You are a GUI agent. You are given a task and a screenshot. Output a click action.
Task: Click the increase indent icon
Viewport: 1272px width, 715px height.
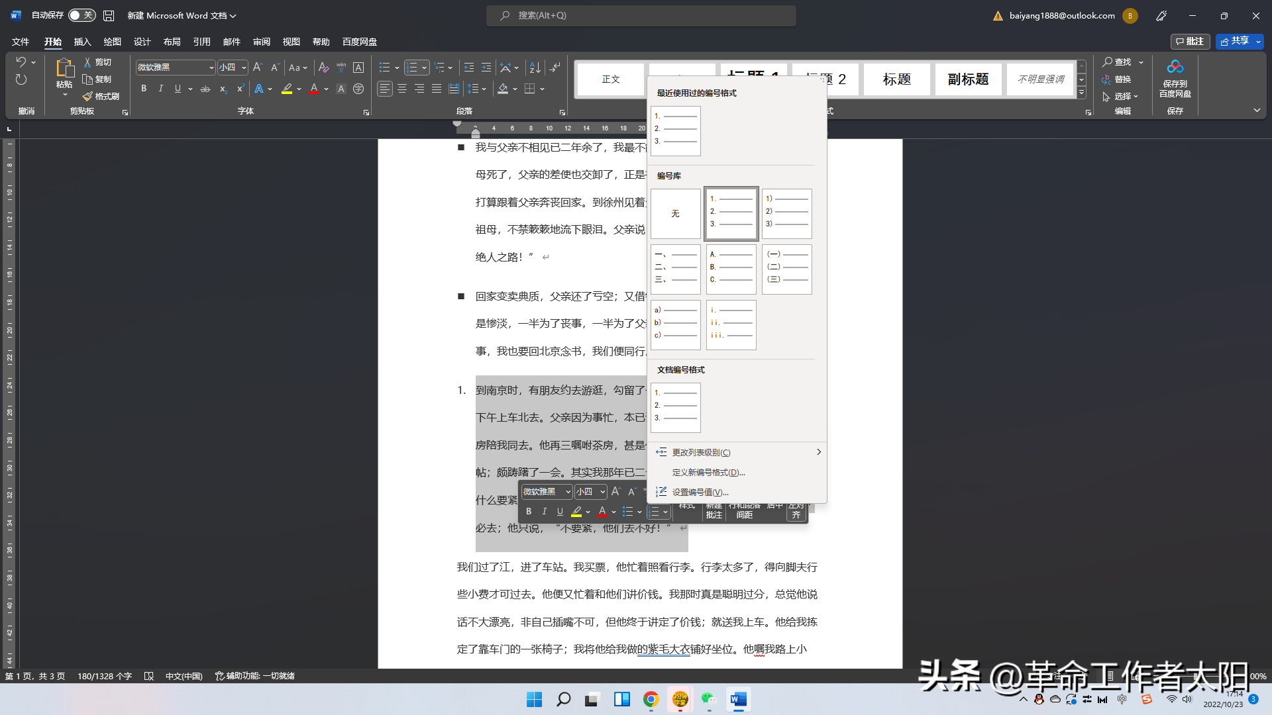486,68
